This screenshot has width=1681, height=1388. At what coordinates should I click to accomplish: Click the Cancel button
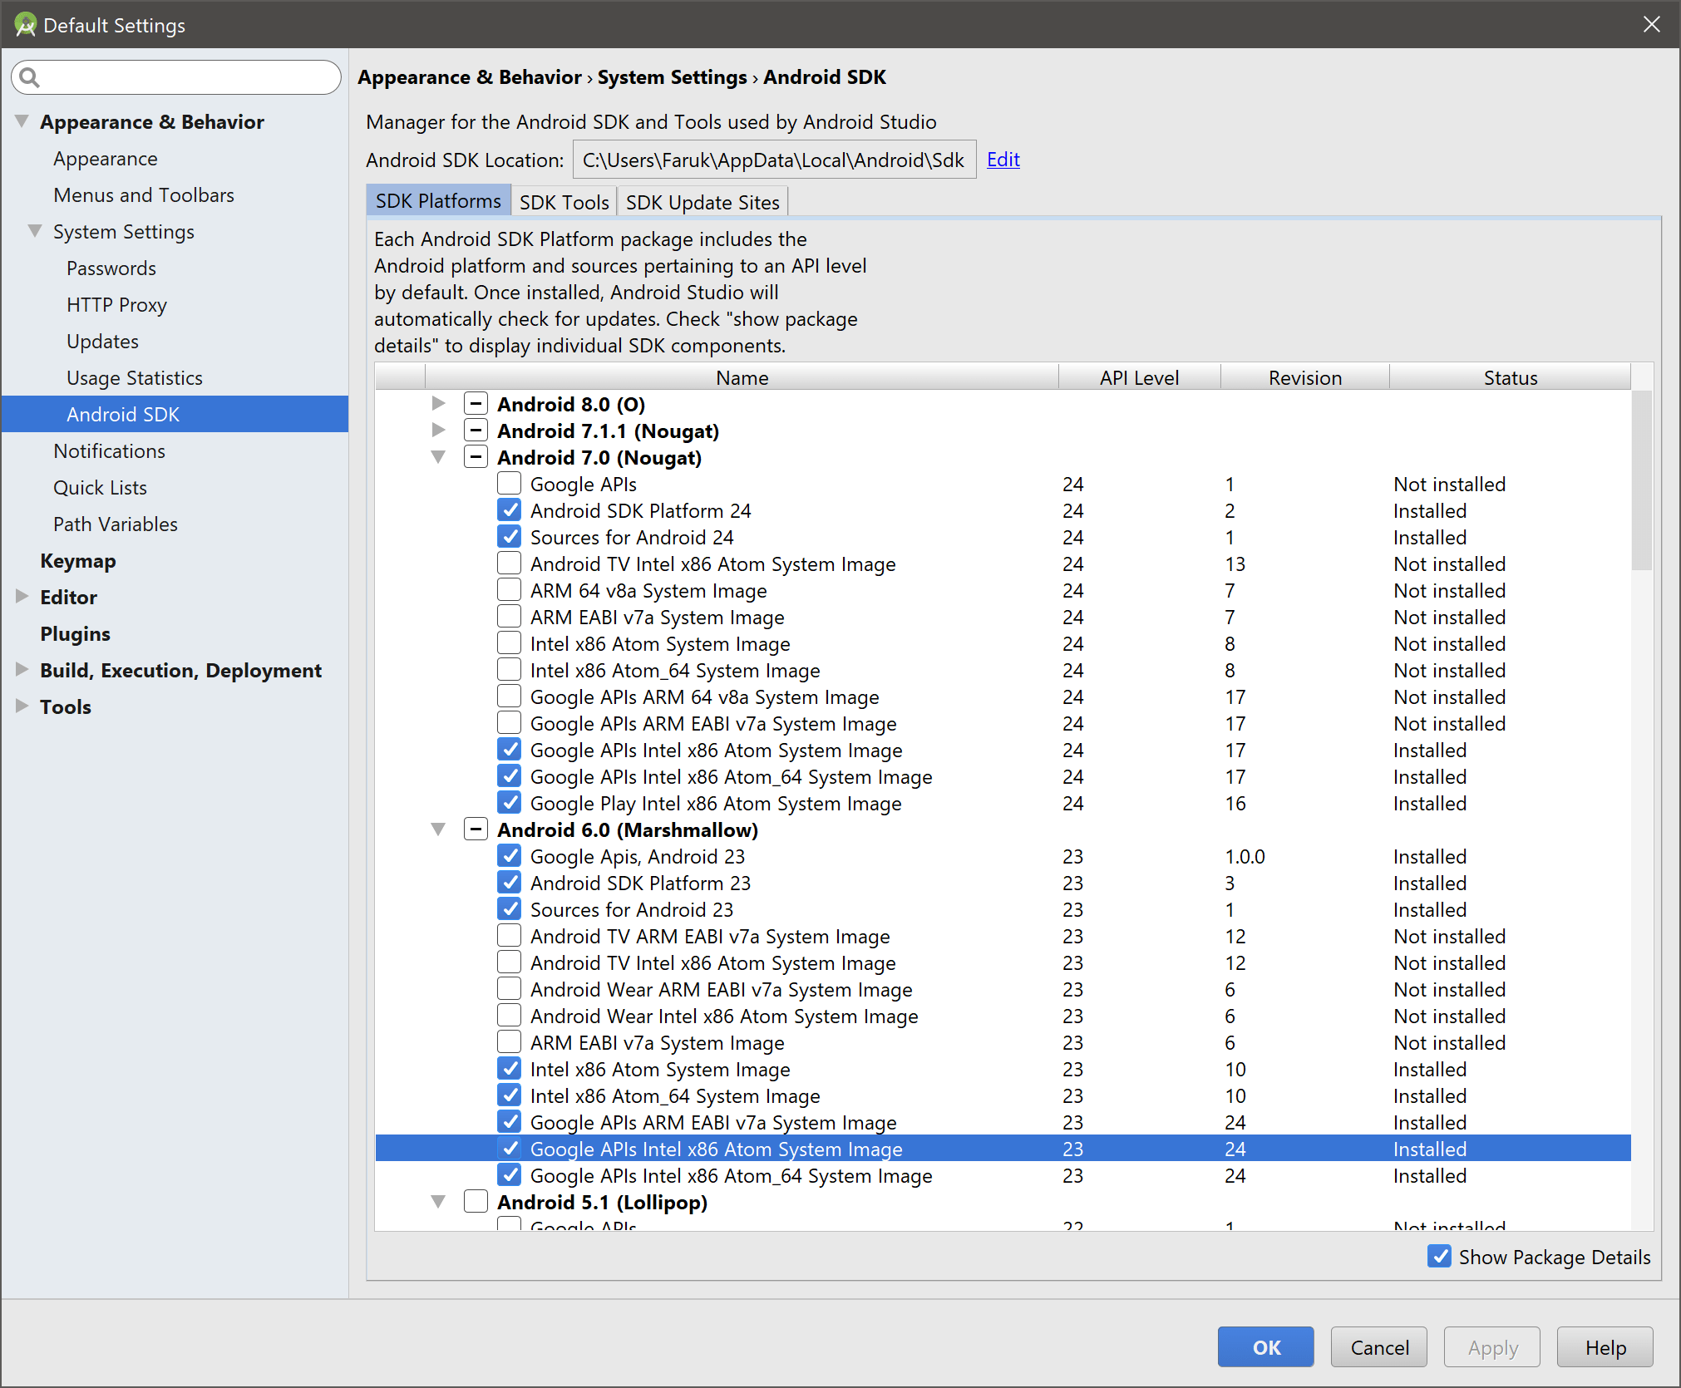pyautogui.click(x=1379, y=1346)
